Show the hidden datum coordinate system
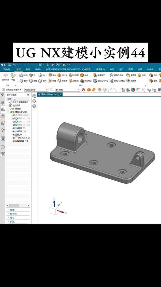This screenshot has height=287, width=161. pos(14,115)
